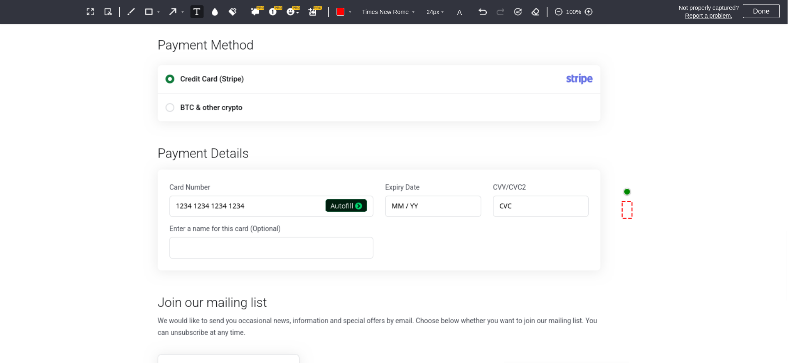Select the PRO speech bubble callout tool

(257, 11)
